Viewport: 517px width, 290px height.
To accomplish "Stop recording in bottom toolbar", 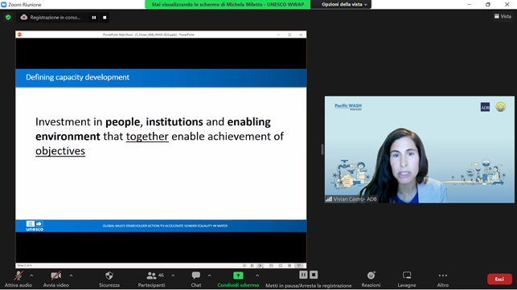I will (x=314, y=275).
